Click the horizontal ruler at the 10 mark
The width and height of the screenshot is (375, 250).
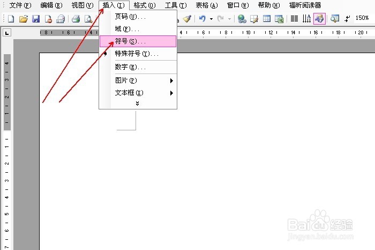[248, 33]
